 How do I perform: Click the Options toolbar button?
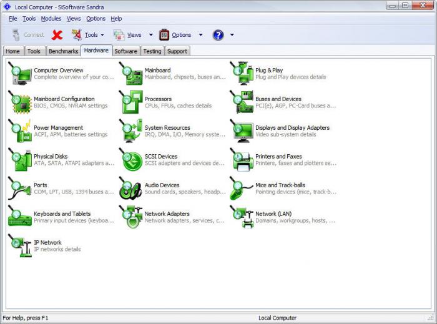175,35
